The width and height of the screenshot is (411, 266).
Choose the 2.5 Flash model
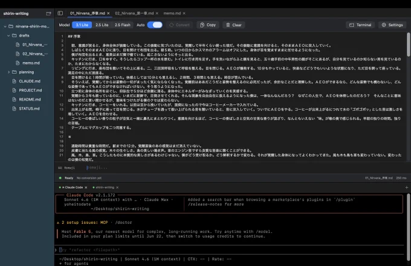tap(123, 25)
